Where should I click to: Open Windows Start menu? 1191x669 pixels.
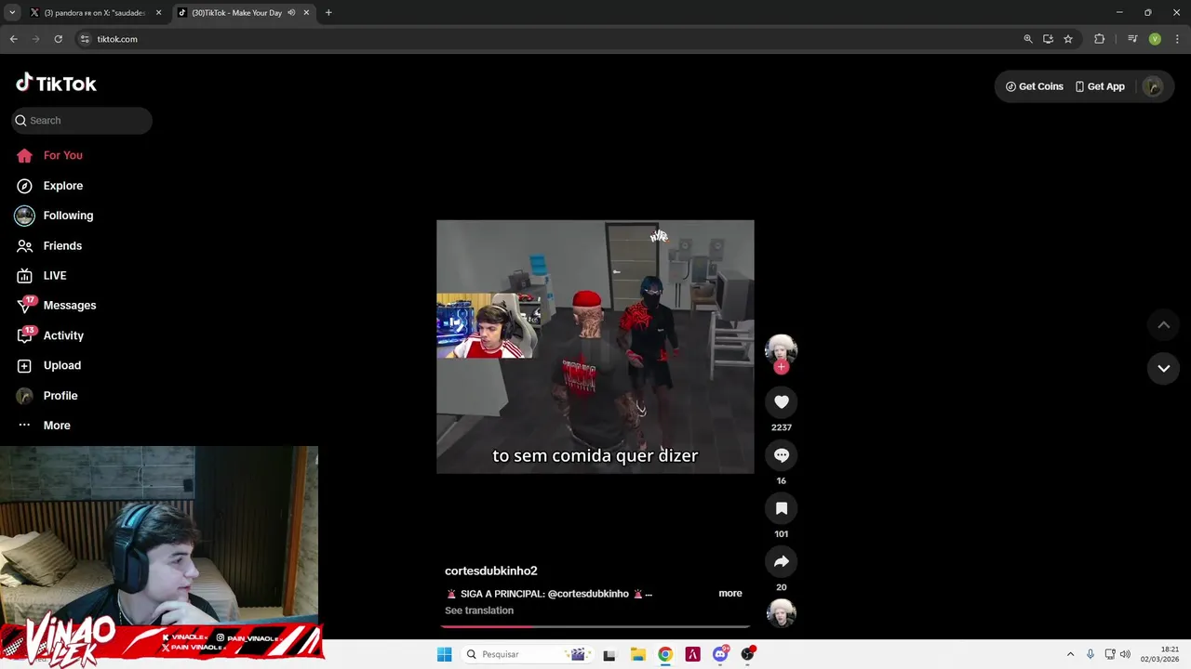445,654
